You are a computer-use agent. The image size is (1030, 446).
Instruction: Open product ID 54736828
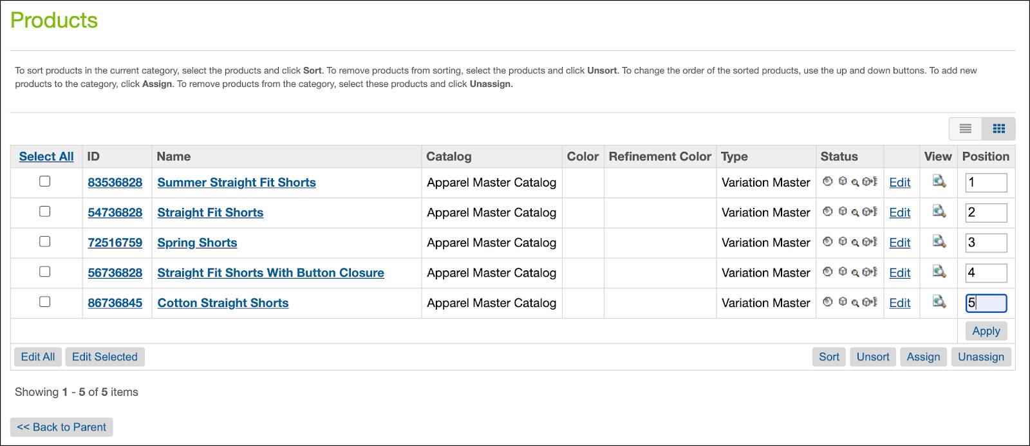click(x=115, y=212)
